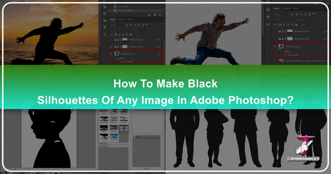Select the Stamp filter thumbnail
Screen dimensions: 331x174
[124, 128]
